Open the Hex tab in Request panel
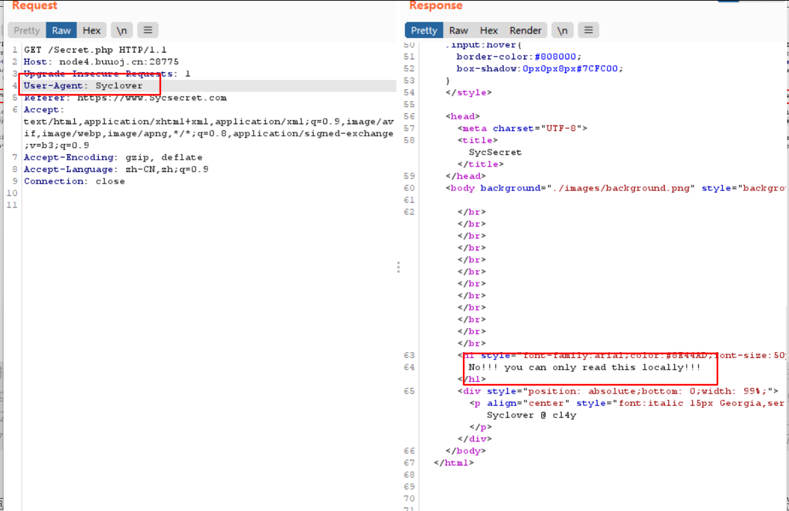789x511 pixels. [91, 30]
